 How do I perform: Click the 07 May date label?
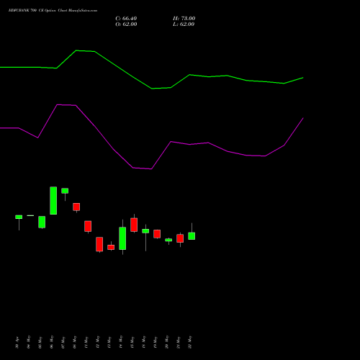(x=63, y=343)
